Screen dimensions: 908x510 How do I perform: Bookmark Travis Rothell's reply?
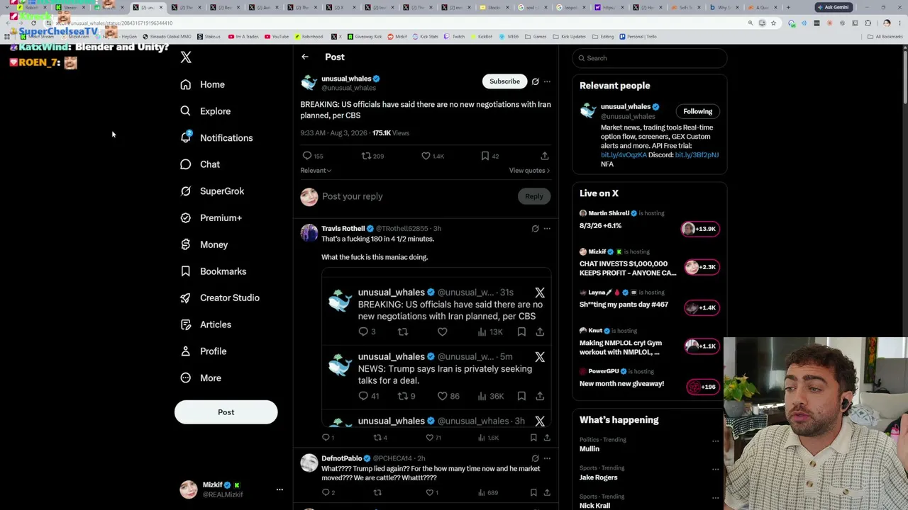click(x=533, y=438)
